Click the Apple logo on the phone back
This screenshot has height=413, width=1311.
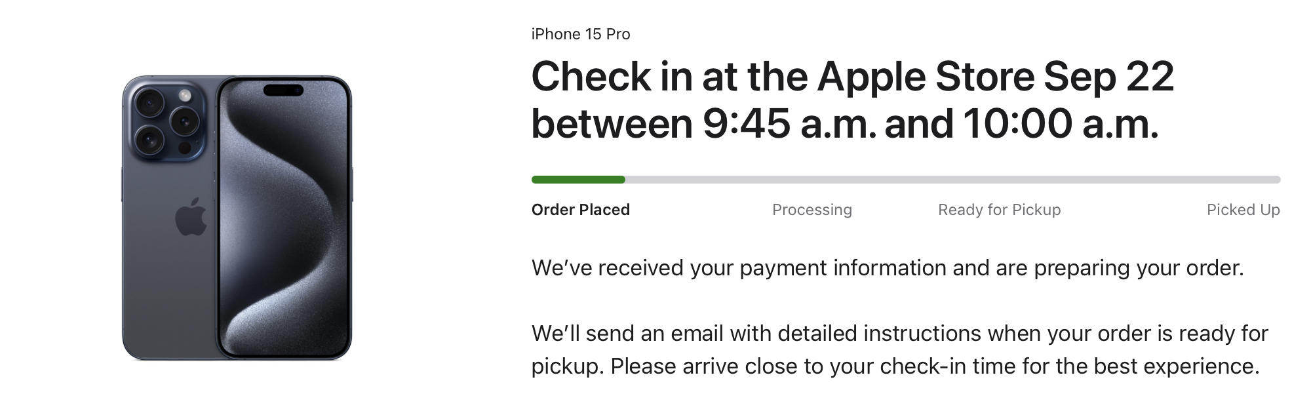click(x=191, y=216)
